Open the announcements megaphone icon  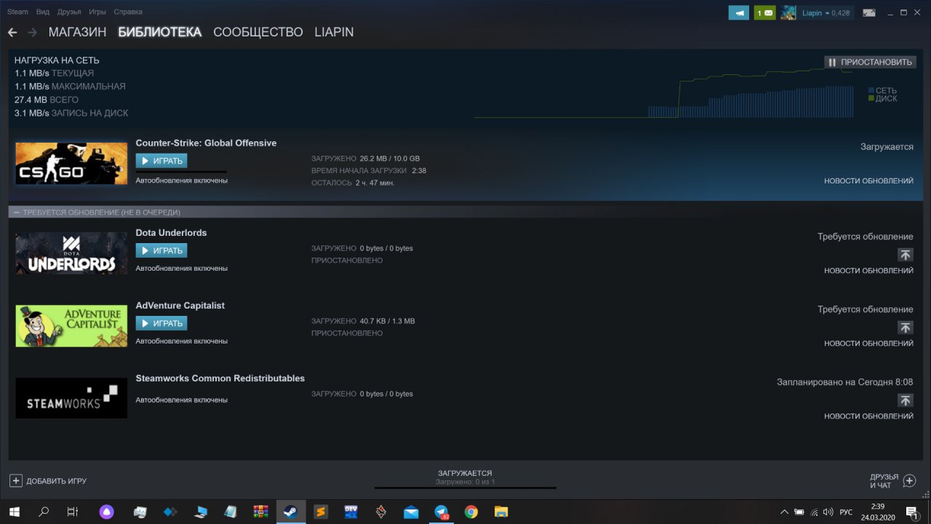[x=739, y=12]
